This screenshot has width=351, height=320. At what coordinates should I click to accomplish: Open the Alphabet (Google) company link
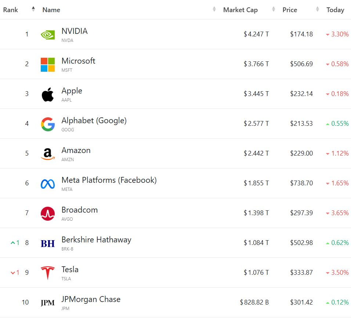pyautogui.click(x=94, y=121)
